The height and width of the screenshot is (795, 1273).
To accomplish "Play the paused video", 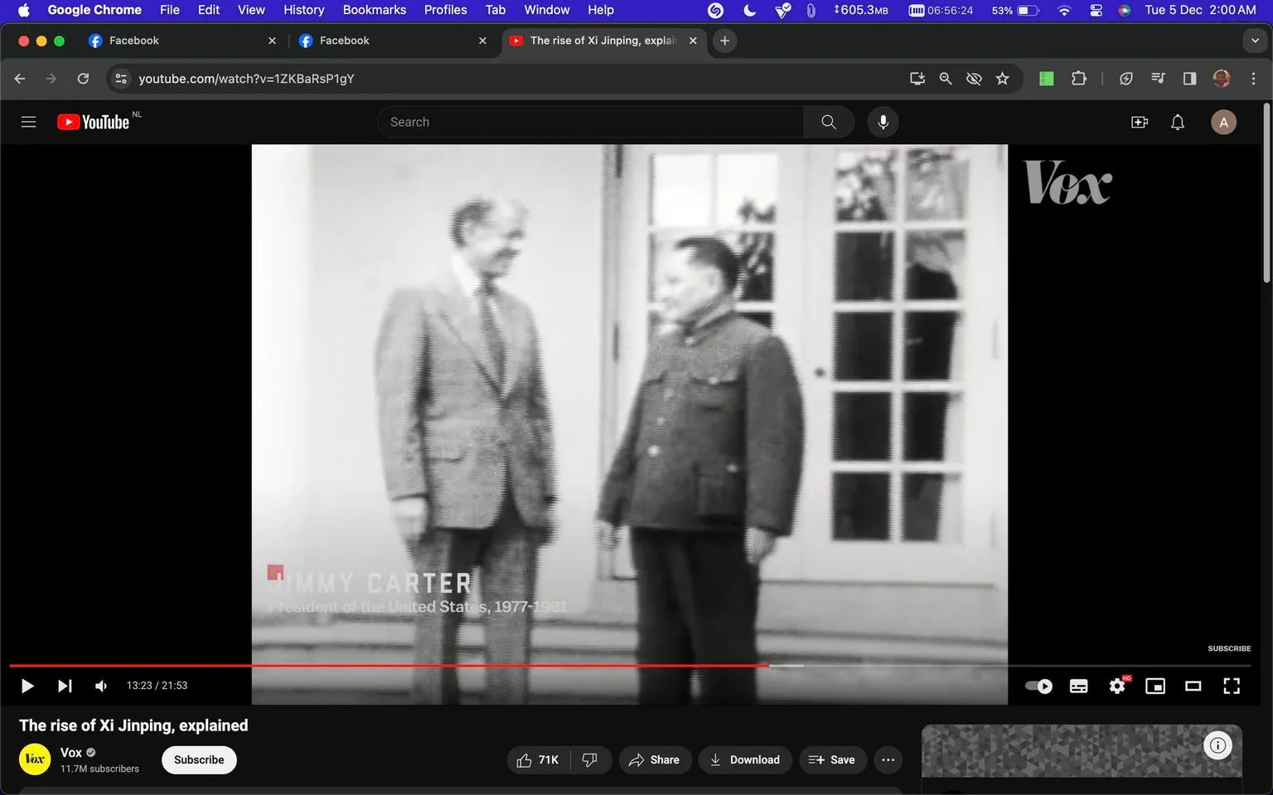I will [x=27, y=686].
